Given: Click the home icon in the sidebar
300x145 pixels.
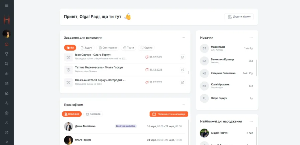Looking at the screenshot, I should click(x=7, y=44).
